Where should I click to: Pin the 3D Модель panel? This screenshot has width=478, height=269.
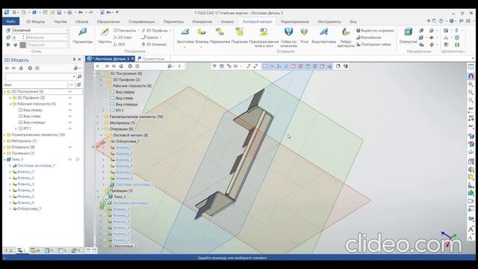click(74, 60)
